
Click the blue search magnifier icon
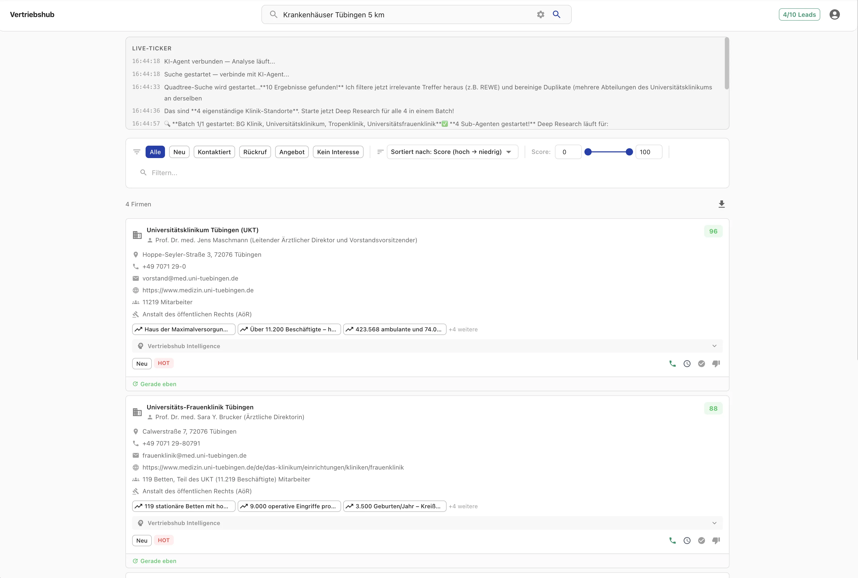click(556, 14)
